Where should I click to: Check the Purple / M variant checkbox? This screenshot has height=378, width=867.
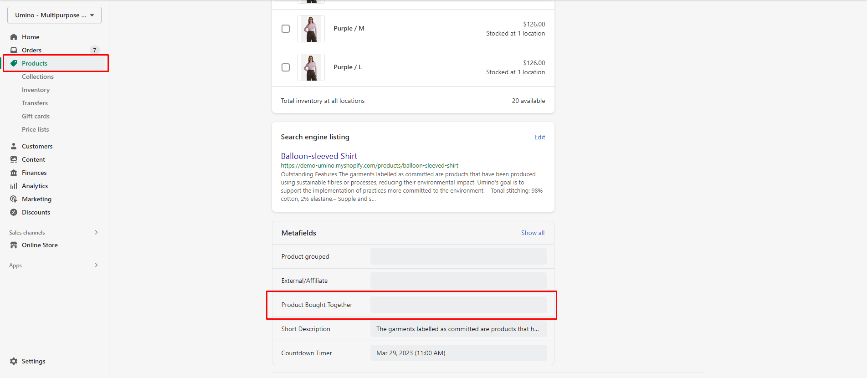tap(286, 29)
